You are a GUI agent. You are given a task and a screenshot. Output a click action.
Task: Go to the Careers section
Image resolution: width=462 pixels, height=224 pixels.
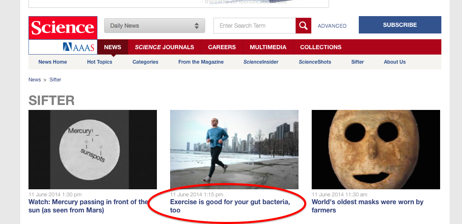tap(222, 47)
